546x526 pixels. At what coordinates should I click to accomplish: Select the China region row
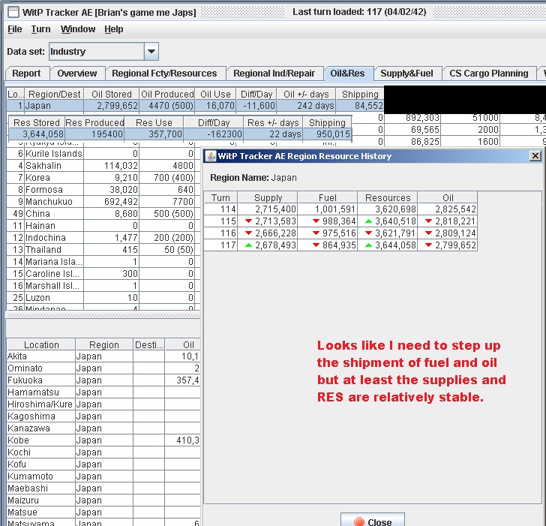pyautogui.click(x=103, y=214)
